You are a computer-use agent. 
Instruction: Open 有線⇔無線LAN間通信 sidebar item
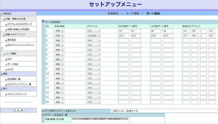18,29
